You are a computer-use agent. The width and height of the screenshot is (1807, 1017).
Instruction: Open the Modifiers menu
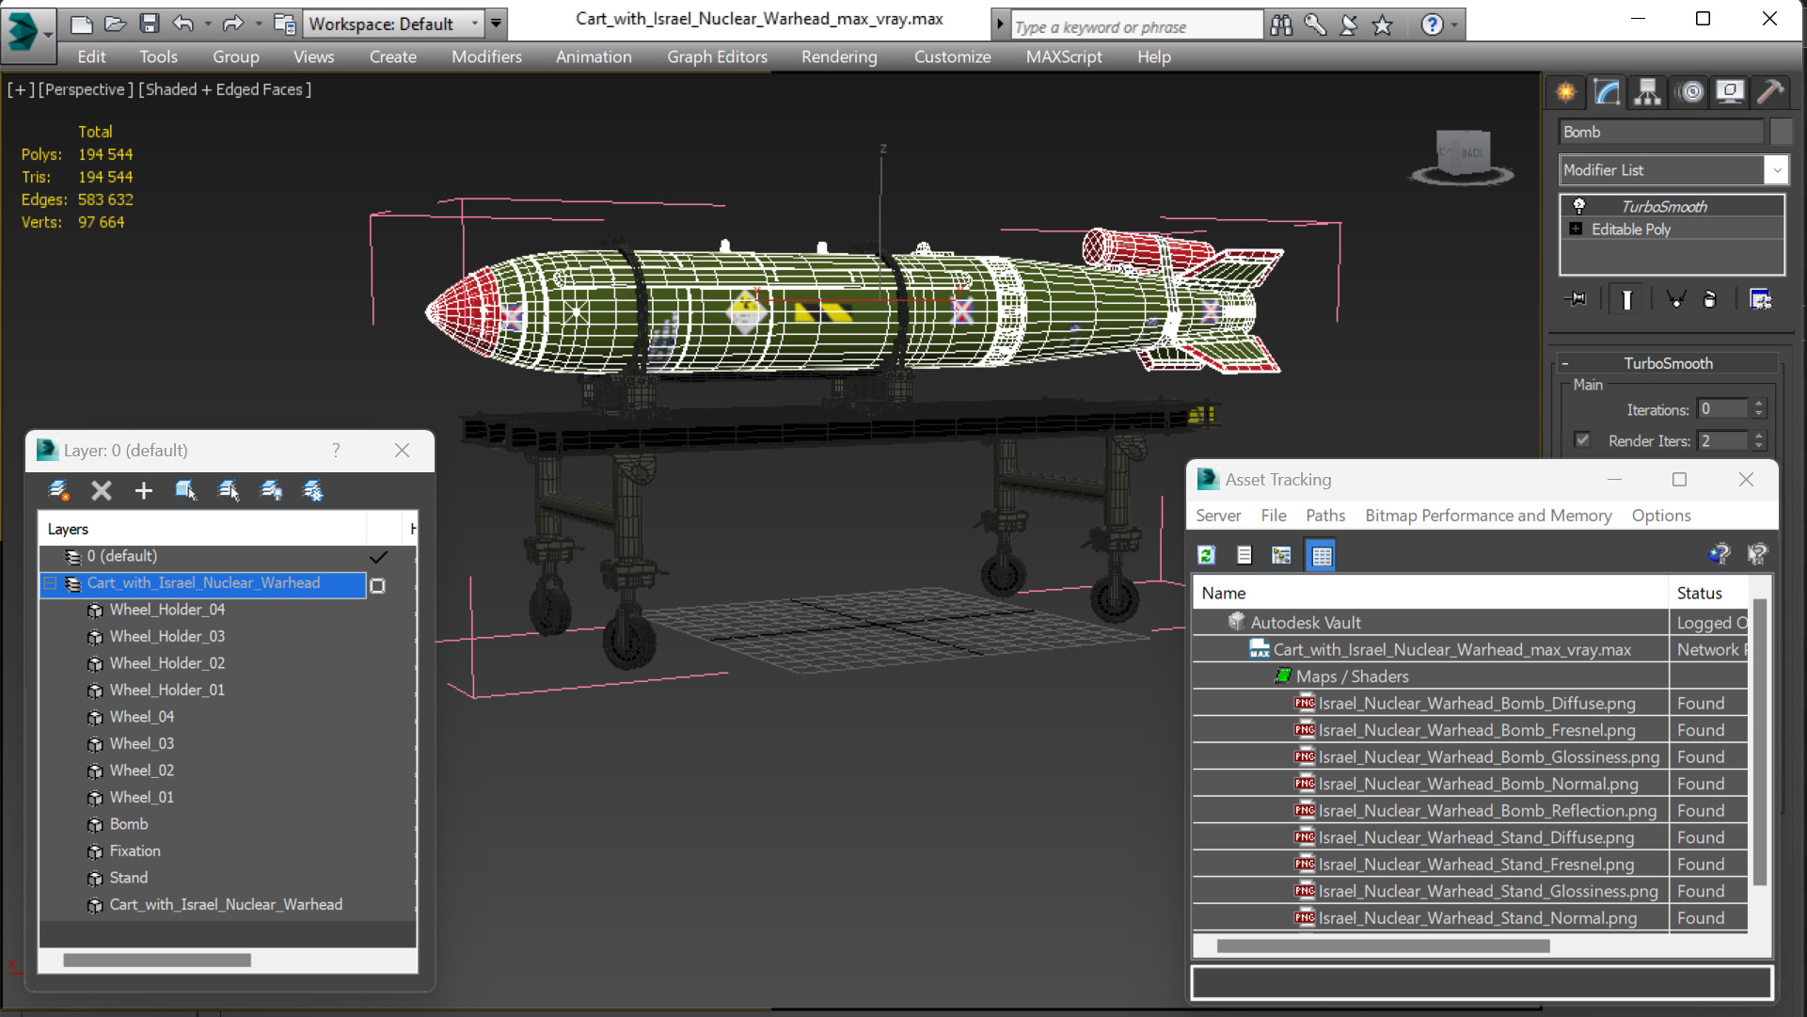pyautogui.click(x=486, y=56)
